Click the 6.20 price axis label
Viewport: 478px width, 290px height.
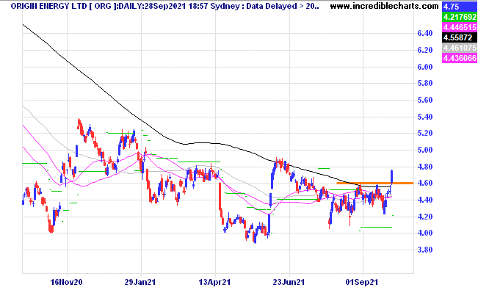[425, 50]
